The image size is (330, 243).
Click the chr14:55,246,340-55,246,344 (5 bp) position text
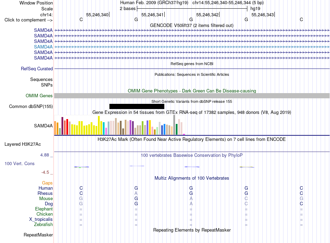(x=228, y=3)
